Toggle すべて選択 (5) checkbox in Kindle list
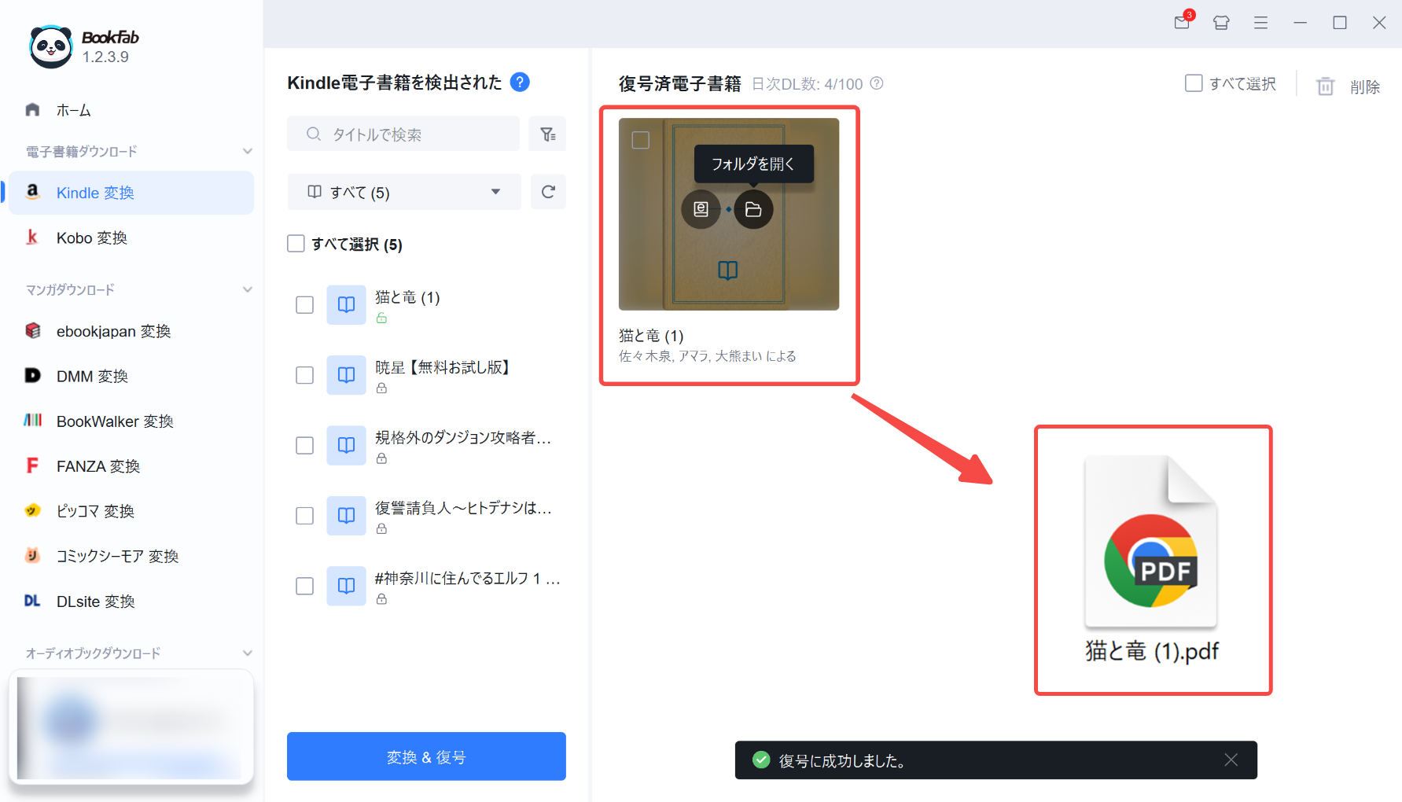Screen dimensions: 1402x802 [296, 244]
